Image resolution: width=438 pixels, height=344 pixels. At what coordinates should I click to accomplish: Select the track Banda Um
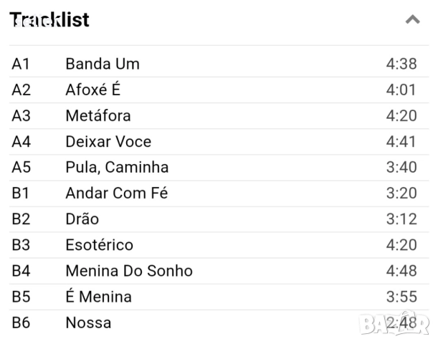pyautogui.click(x=103, y=64)
